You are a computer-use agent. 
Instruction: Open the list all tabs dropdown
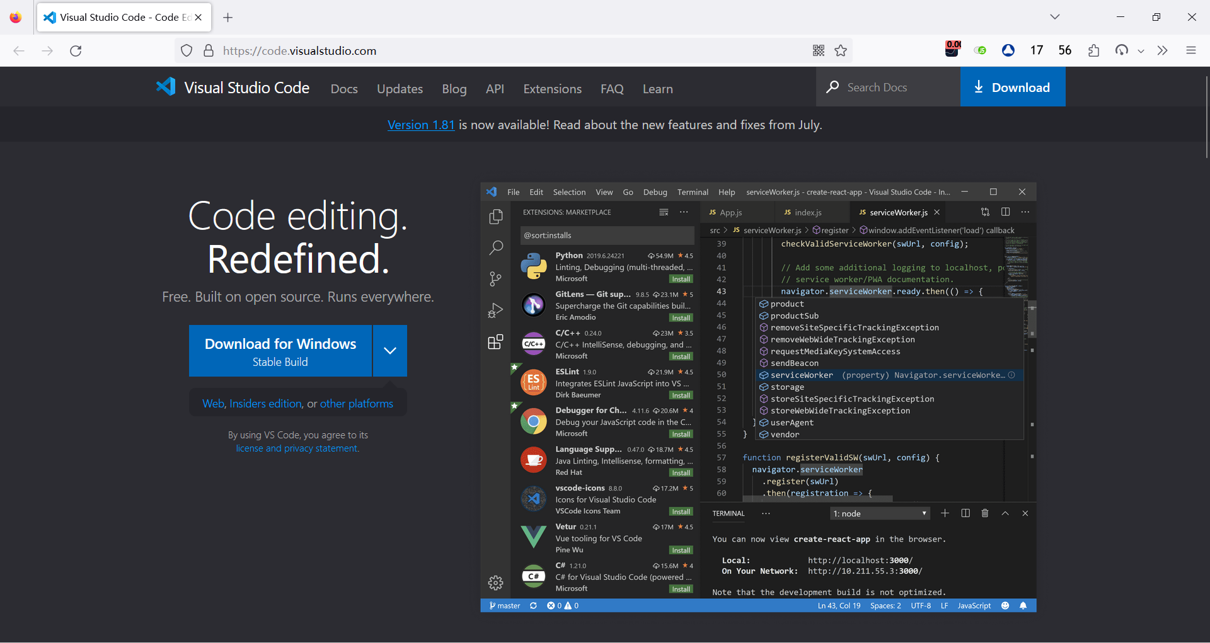click(x=1055, y=17)
